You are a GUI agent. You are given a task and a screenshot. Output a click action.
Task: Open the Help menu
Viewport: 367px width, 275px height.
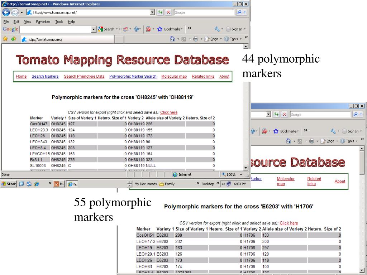pyautogui.click(x=71, y=21)
